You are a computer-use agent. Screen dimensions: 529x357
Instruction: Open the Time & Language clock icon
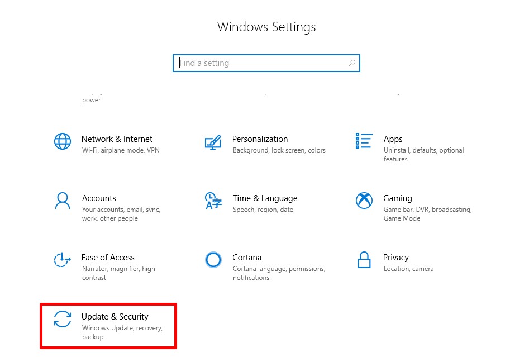point(213,201)
